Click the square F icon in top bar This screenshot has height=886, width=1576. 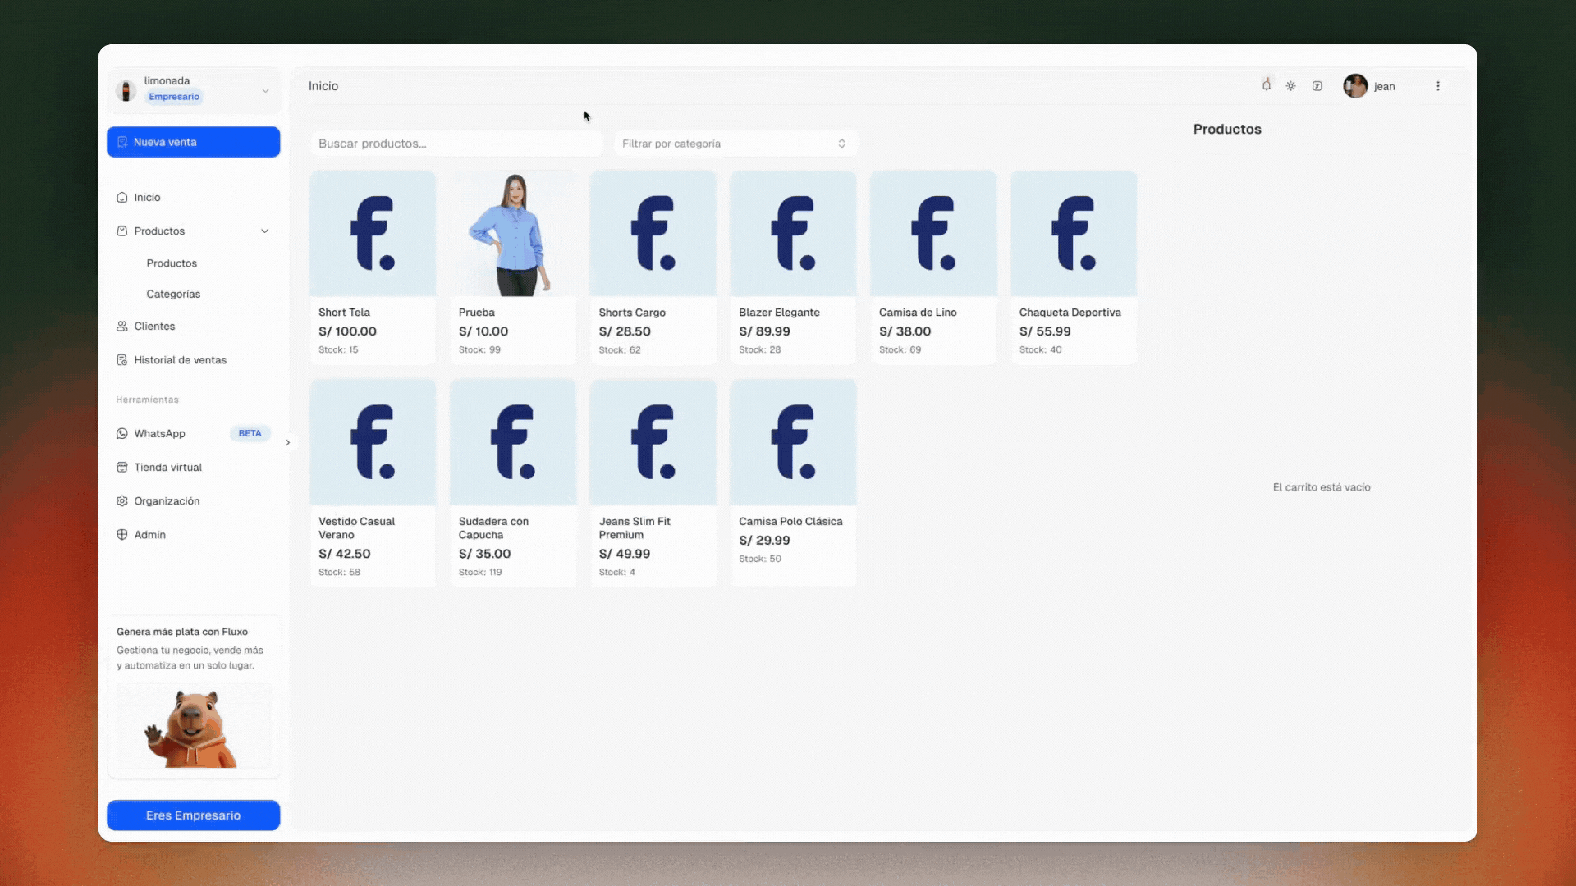tap(1317, 86)
